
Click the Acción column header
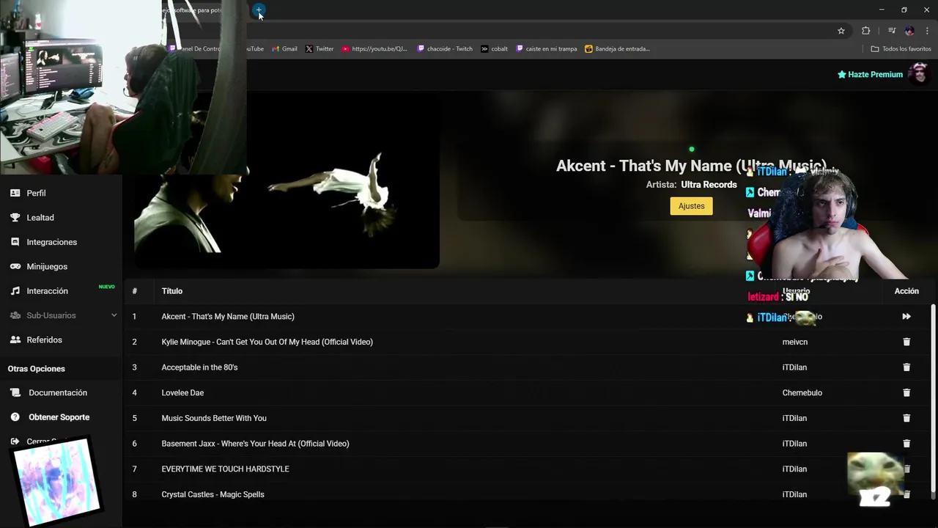click(906, 291)
